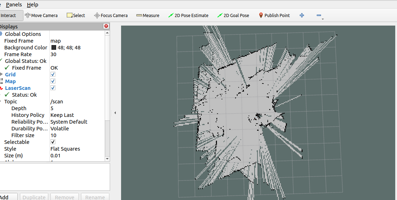397x200 pixels.
Task: Edit the Size (m) value 0.01
Action: coord(77,156)
